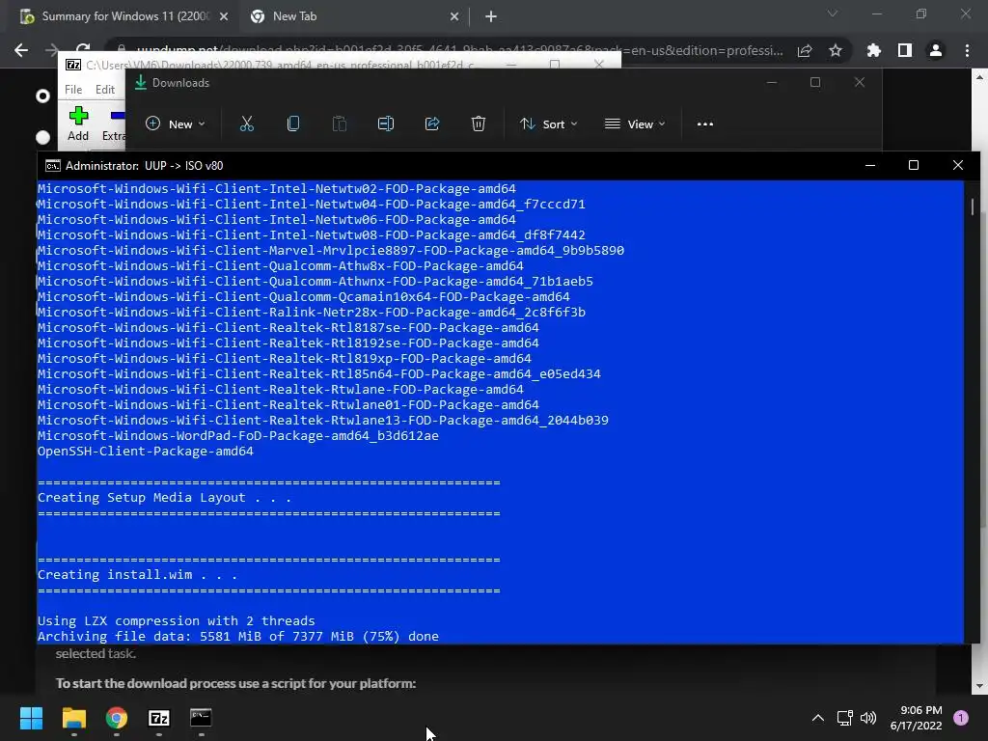
Task: Toggle Chrome side panel icon
Action: (905, 50)
